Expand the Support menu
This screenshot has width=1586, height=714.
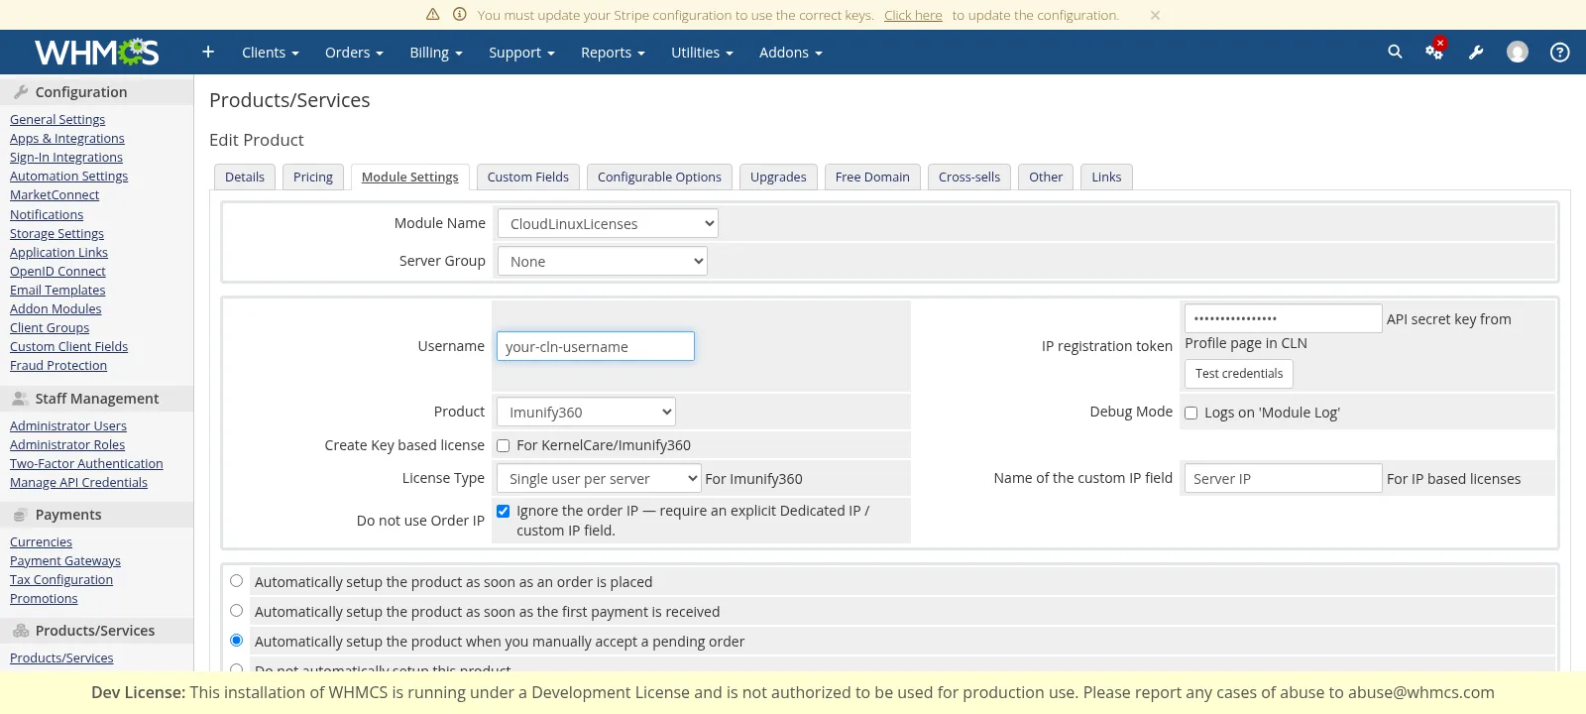tap(521, 53)
